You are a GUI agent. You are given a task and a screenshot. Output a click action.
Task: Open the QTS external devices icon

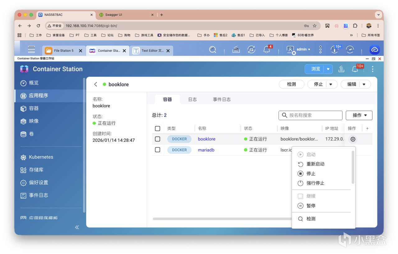[251, 50]
